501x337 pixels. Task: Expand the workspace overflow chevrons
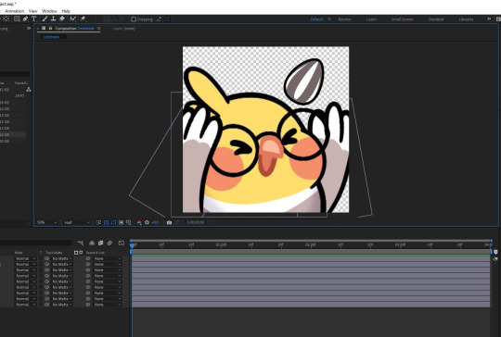click(489, 19)
